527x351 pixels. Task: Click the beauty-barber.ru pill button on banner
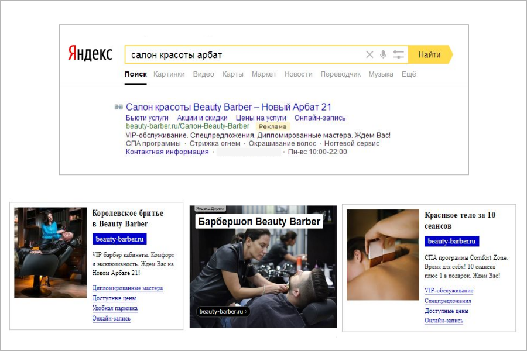click(223, 311)
